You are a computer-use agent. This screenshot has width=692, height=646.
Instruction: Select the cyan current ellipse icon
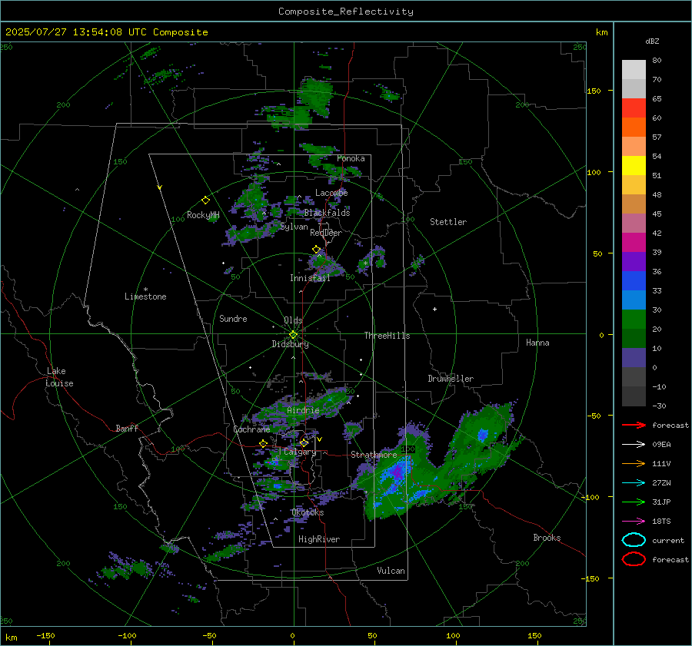(634, 540)
